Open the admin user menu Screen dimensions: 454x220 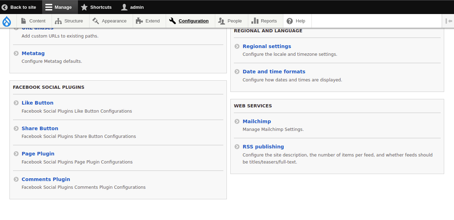132,7
